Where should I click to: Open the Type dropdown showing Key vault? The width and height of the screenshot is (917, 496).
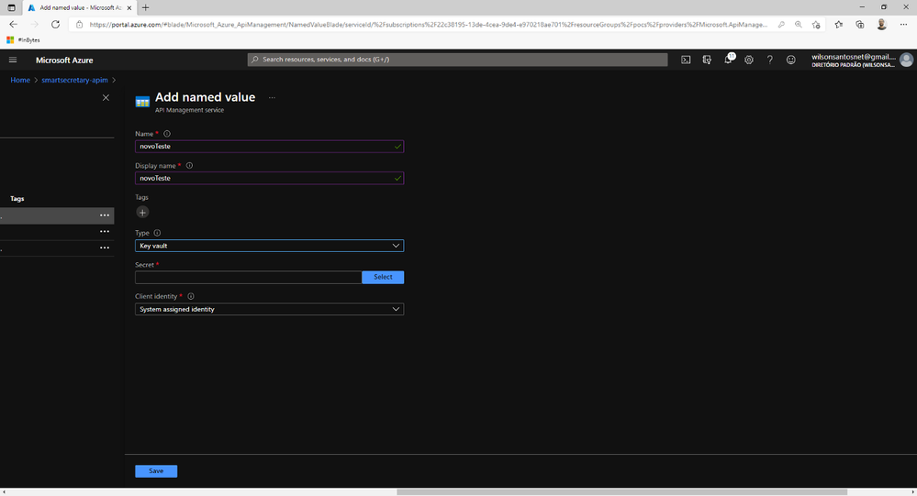coord(269,246)
